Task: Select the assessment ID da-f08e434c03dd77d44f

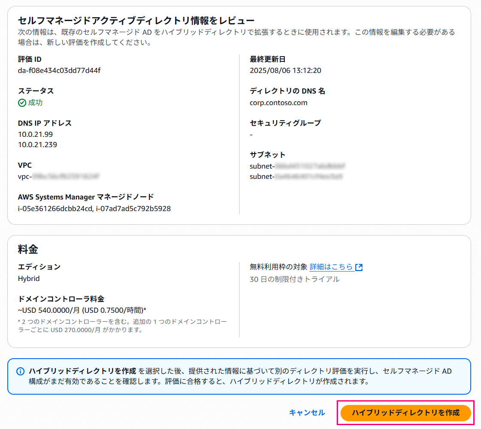Action: 59,70
